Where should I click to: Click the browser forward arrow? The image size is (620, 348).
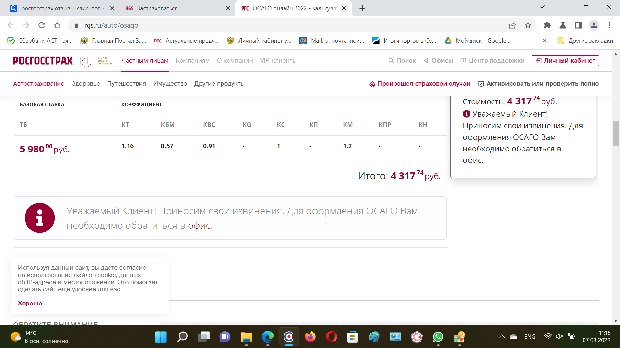click(26, 25)
